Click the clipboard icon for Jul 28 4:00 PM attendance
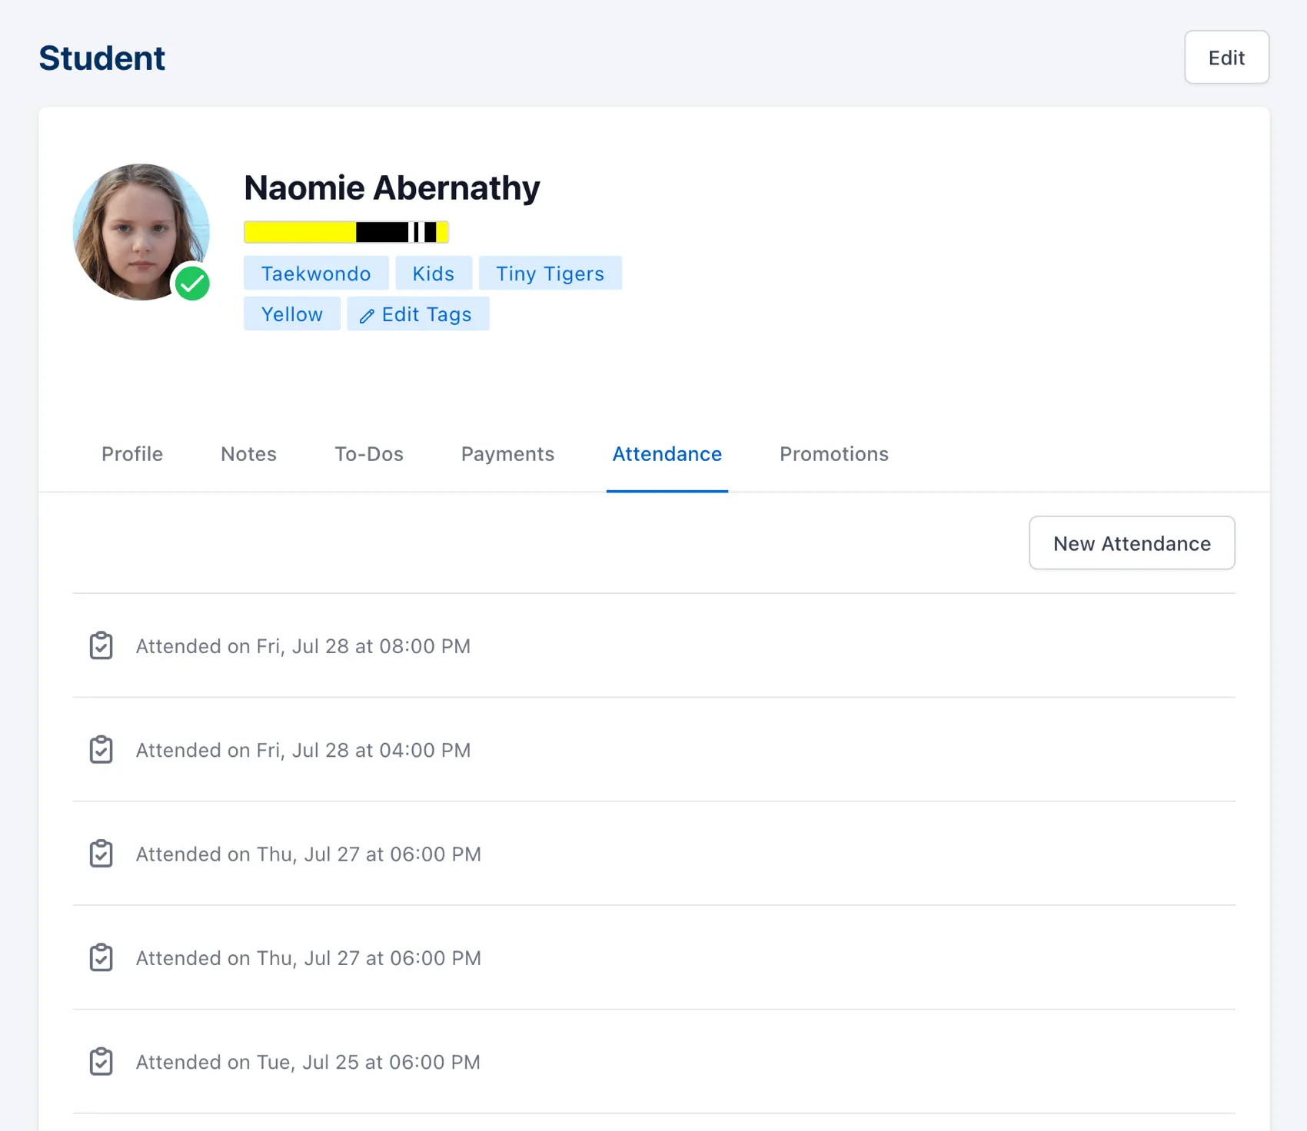 point(101,750)
